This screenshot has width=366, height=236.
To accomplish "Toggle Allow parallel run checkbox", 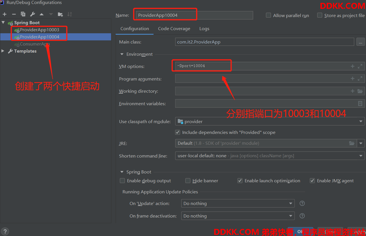I will tap(268, 15).
